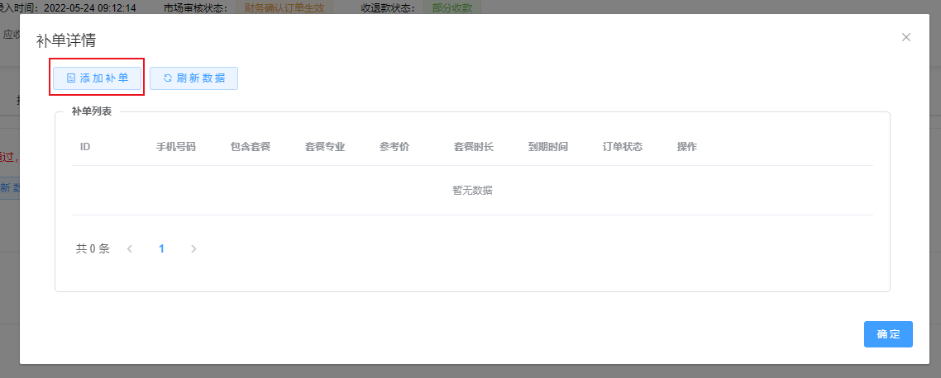This screenshot has height=378, width=941.
Task: Click the 暂无数据 empty table message
Action: click(x=472, y=190)
